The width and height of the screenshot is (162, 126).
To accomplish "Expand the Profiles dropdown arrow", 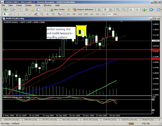I will tap(15, 10).
